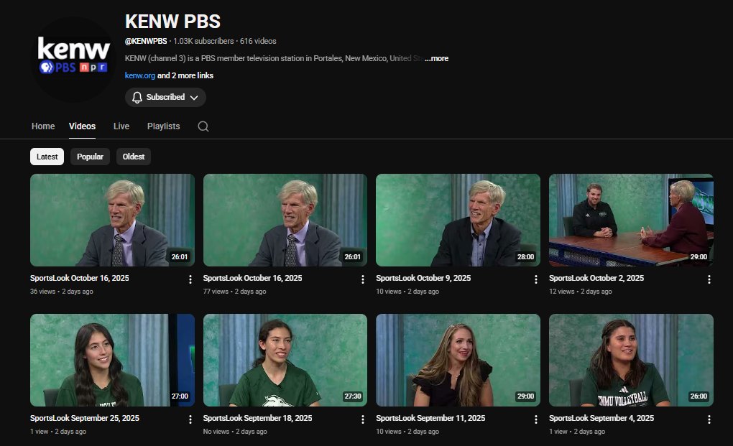Click the "77 views • 2 days ago" text
Image resolution: width=733 pixels, height=446 pixels.
[x=235, y=292]
